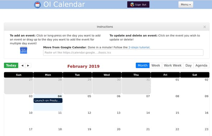Click the highlighted day 04 number
The image size is (212, 136).
pos(59,96)
